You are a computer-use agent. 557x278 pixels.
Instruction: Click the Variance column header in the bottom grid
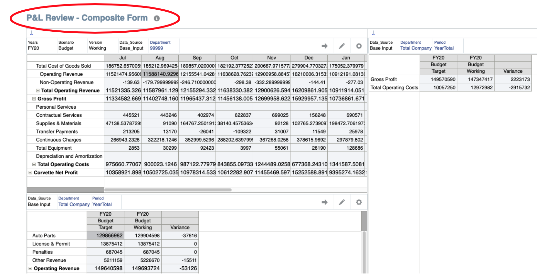coord(180,228)
